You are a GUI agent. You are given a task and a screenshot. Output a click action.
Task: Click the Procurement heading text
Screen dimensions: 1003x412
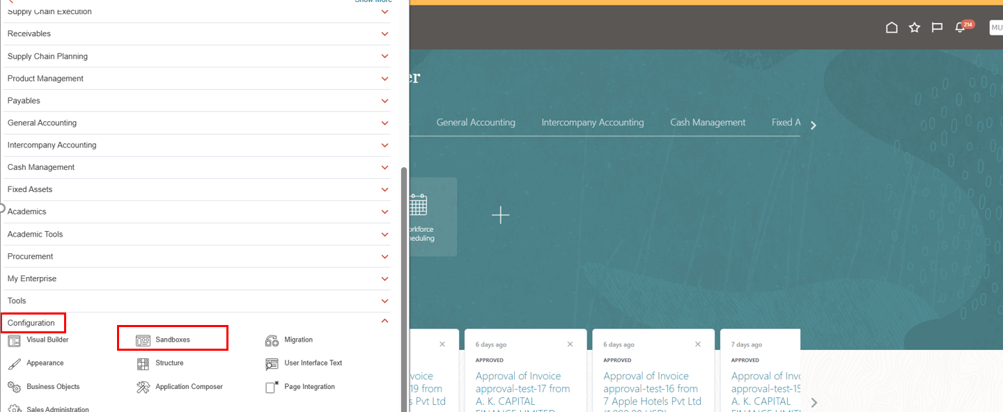pyautogui.click(x=31, y=256)
